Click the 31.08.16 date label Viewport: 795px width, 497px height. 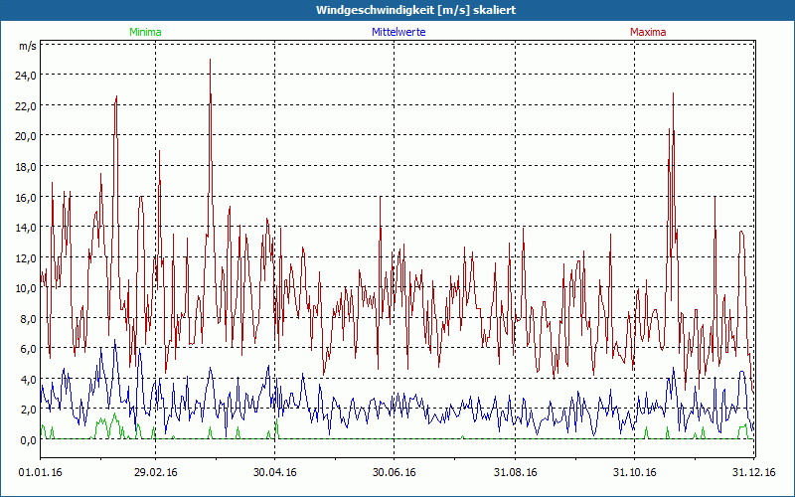[x=515, y=473]
